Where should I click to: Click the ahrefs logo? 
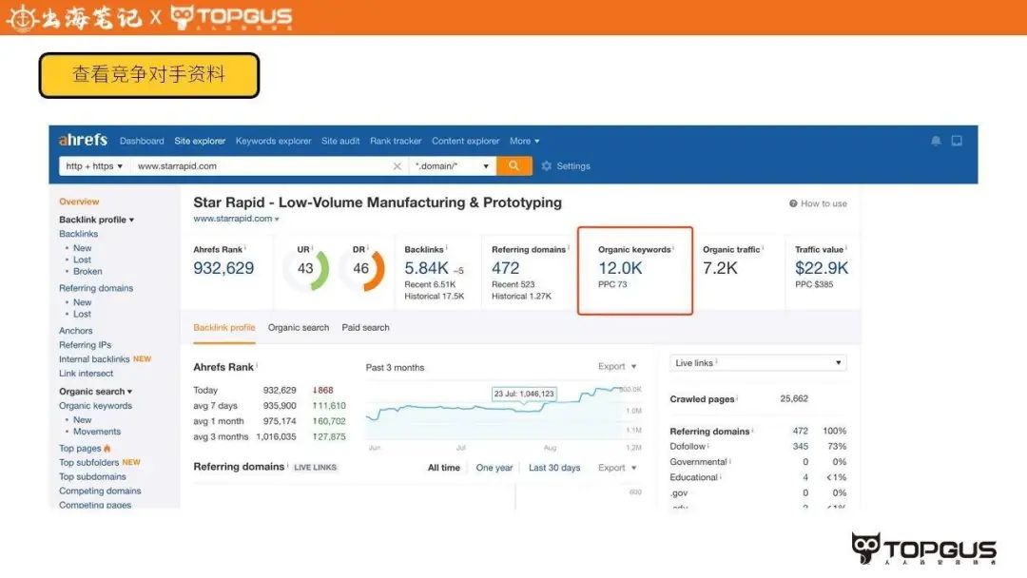click(83, 140)
